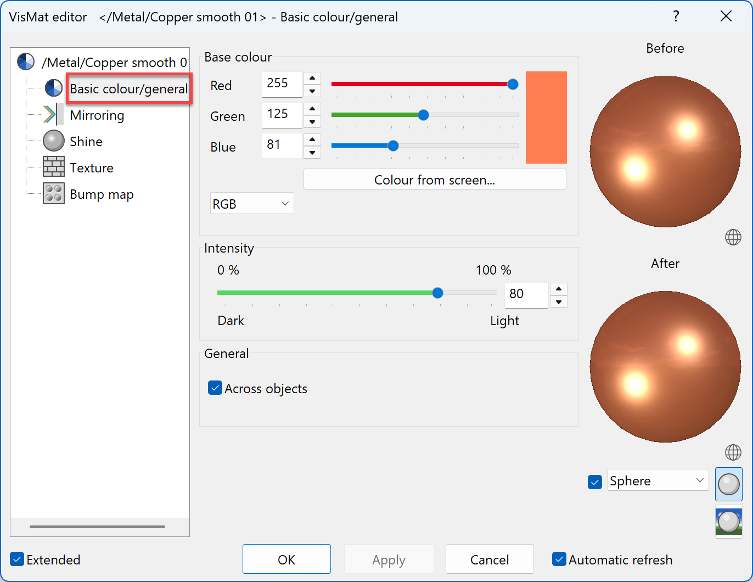Select the sphere-on-grass preview thumbnail

click(x=728, y=521)
